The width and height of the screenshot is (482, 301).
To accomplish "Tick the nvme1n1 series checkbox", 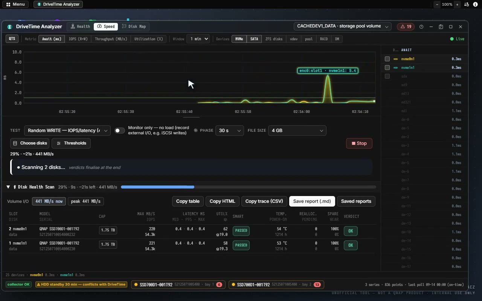I will click(387, 68).
